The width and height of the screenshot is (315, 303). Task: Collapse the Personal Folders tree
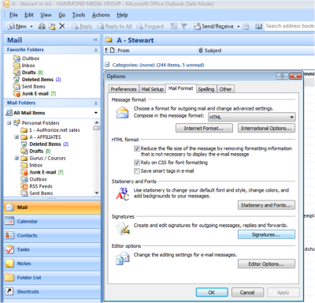tap(9, 122)
